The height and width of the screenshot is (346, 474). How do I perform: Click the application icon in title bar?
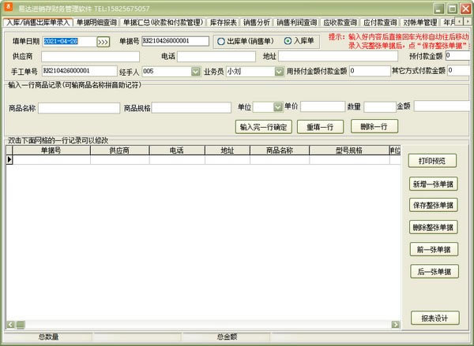click(9, 8)
